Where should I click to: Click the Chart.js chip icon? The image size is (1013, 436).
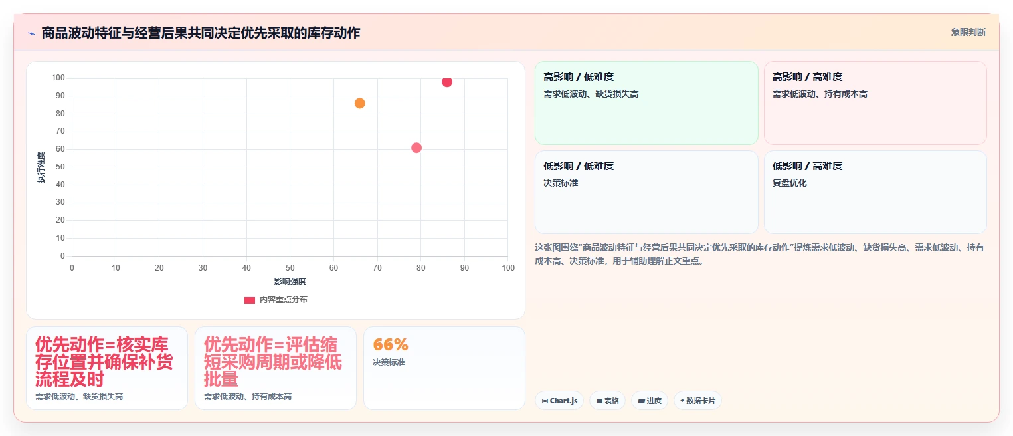click(545, 401)
